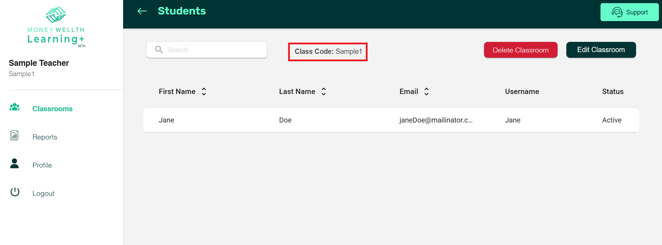Click the Money Wellth Learning+ logo
The image size is (662, 245).
point(56,26)
